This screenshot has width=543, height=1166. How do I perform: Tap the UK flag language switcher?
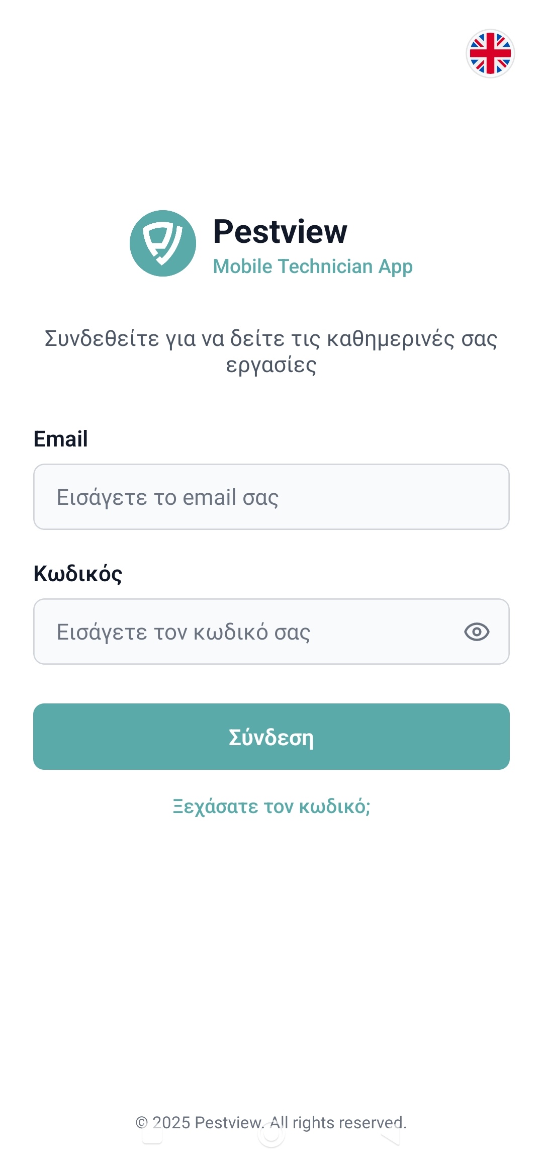490,53
